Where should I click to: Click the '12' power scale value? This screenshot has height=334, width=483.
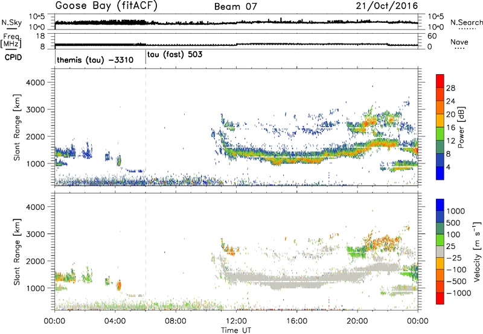pyautogui.click(x=450, y=141)
